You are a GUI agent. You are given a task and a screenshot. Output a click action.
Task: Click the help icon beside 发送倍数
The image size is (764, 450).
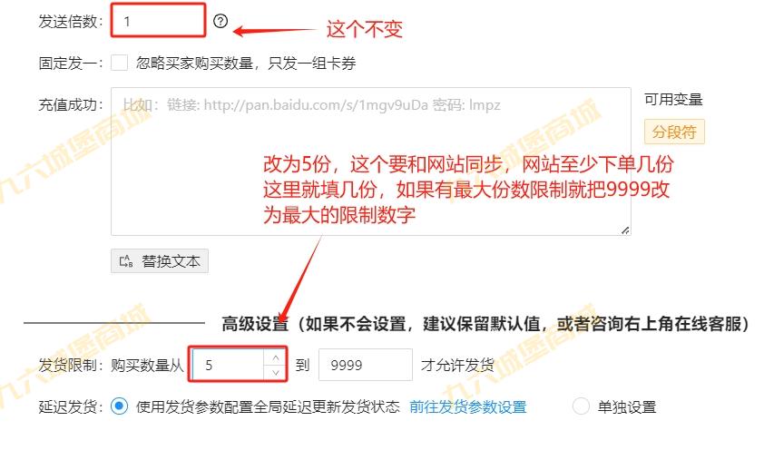[x=220, y=21]
